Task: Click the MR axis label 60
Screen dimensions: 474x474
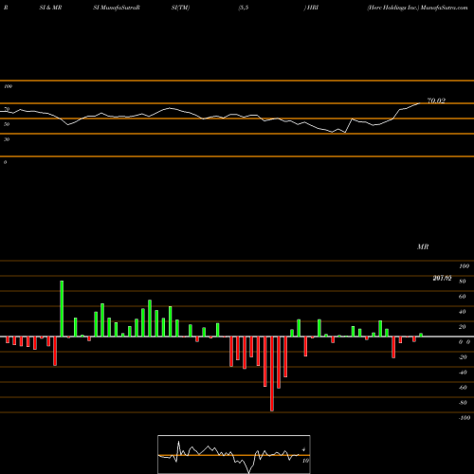Action: [x=463, y=297]
